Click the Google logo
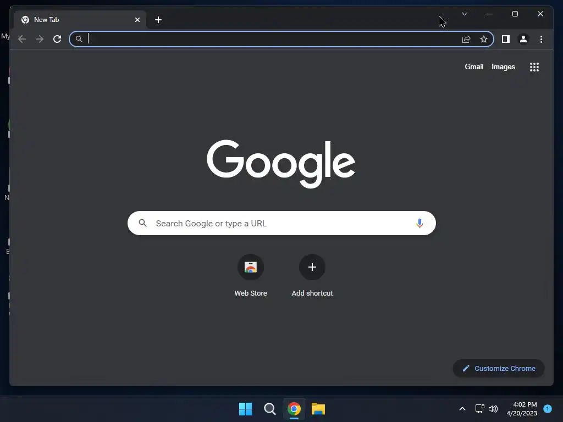 click(281, 164)
